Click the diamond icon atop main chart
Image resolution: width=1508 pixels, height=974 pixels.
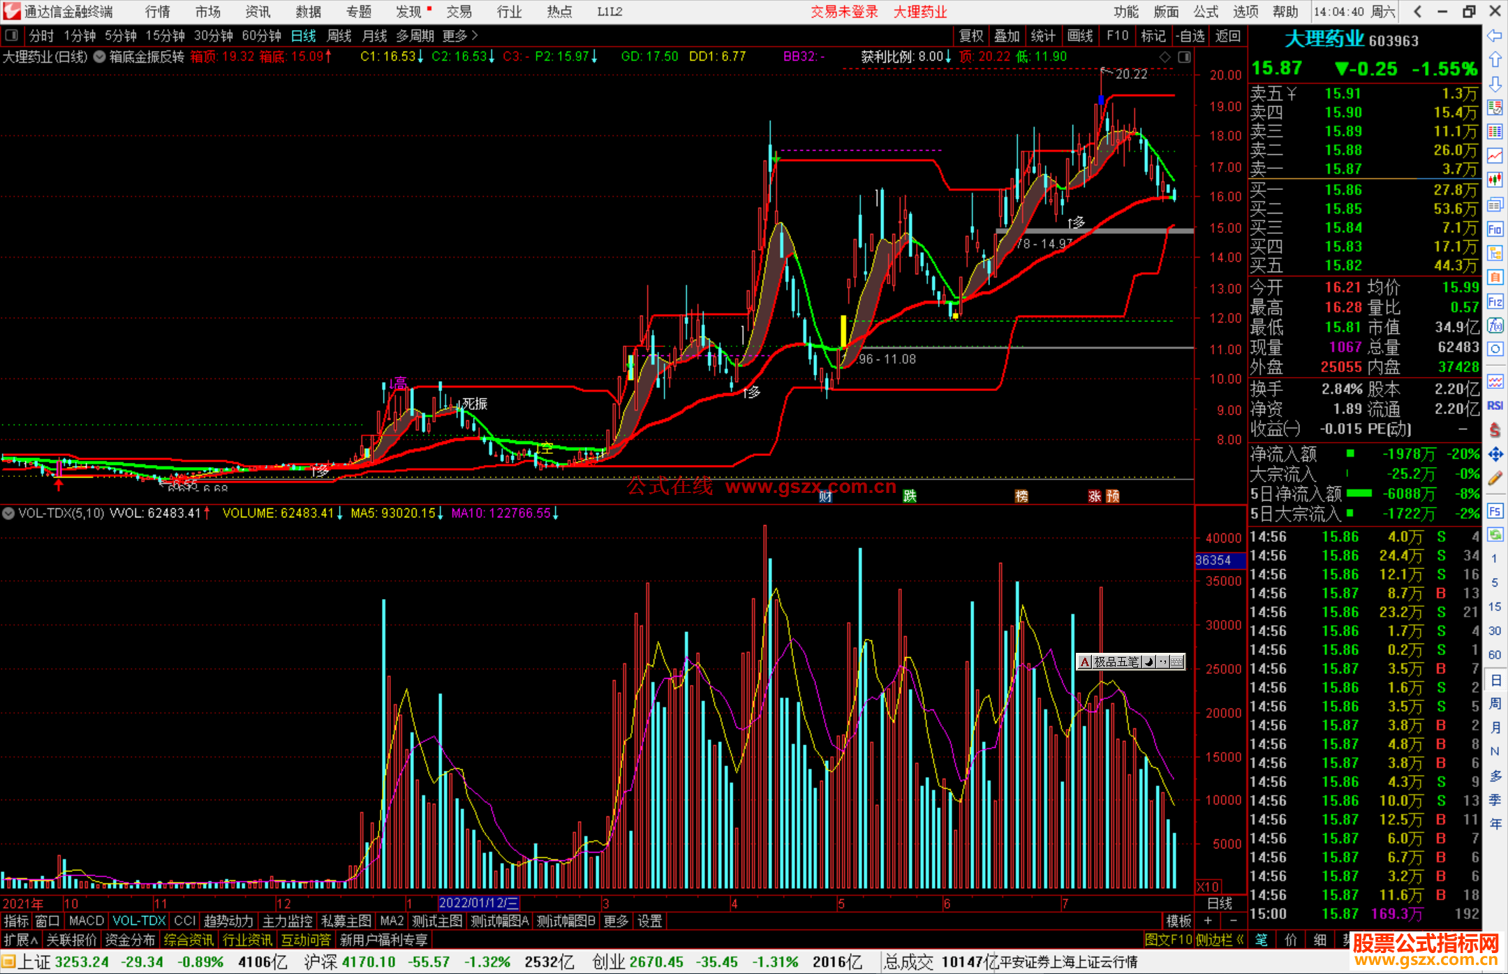1165,57
